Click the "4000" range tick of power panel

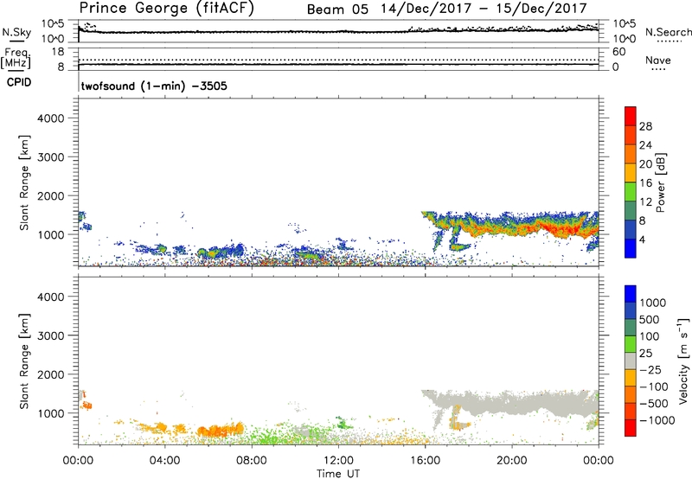pos(50,118)
